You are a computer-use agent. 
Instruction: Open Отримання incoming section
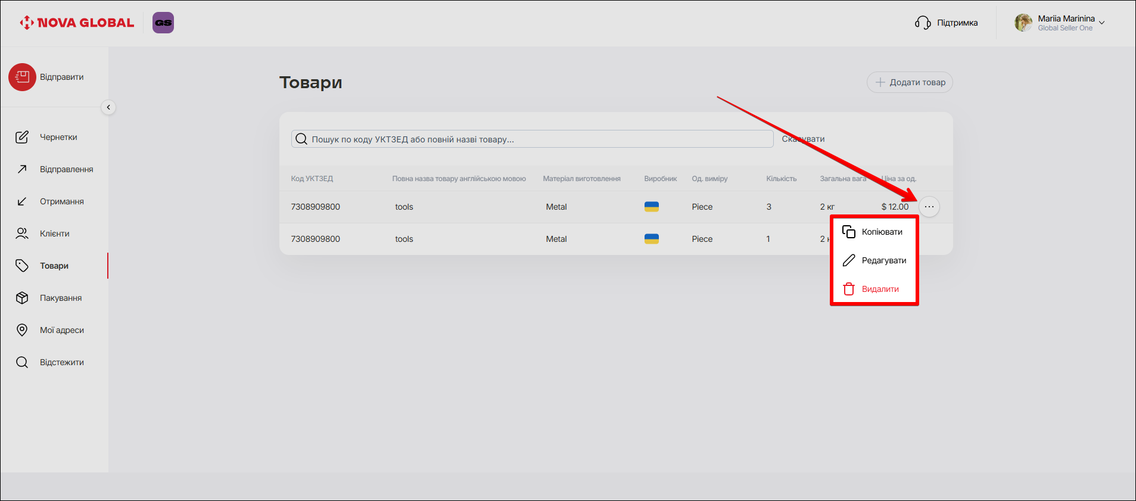(61, 201)
